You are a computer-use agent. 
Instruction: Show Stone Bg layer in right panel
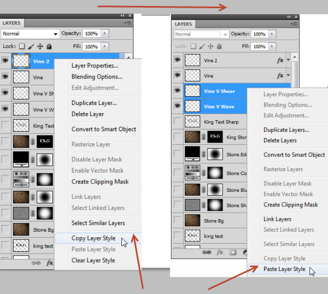point(177,220)
